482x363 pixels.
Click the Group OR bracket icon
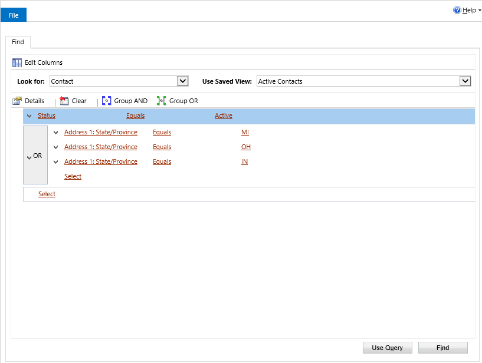point(162,101)
